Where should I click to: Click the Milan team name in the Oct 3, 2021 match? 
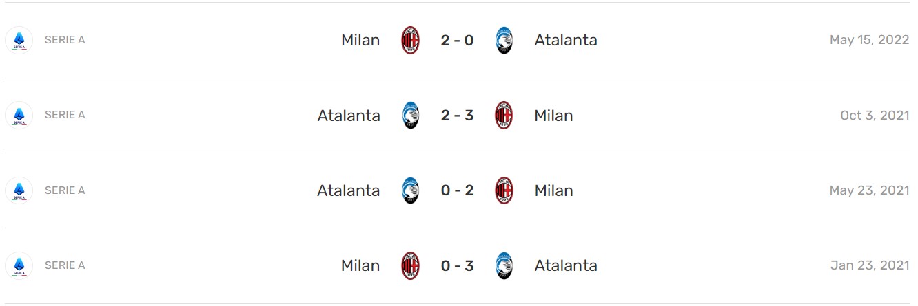(553, 115)
